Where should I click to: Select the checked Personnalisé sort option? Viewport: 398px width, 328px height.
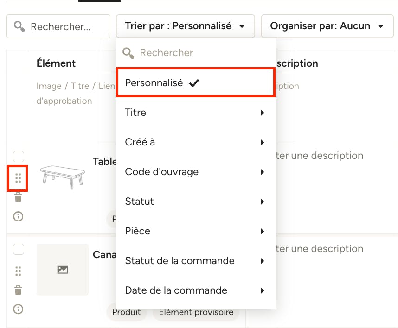click(x=196, y=82)
